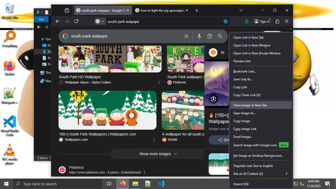Start Google voice search with the microphone
Viewport: 336px width, 189px height.
(199, 36)
